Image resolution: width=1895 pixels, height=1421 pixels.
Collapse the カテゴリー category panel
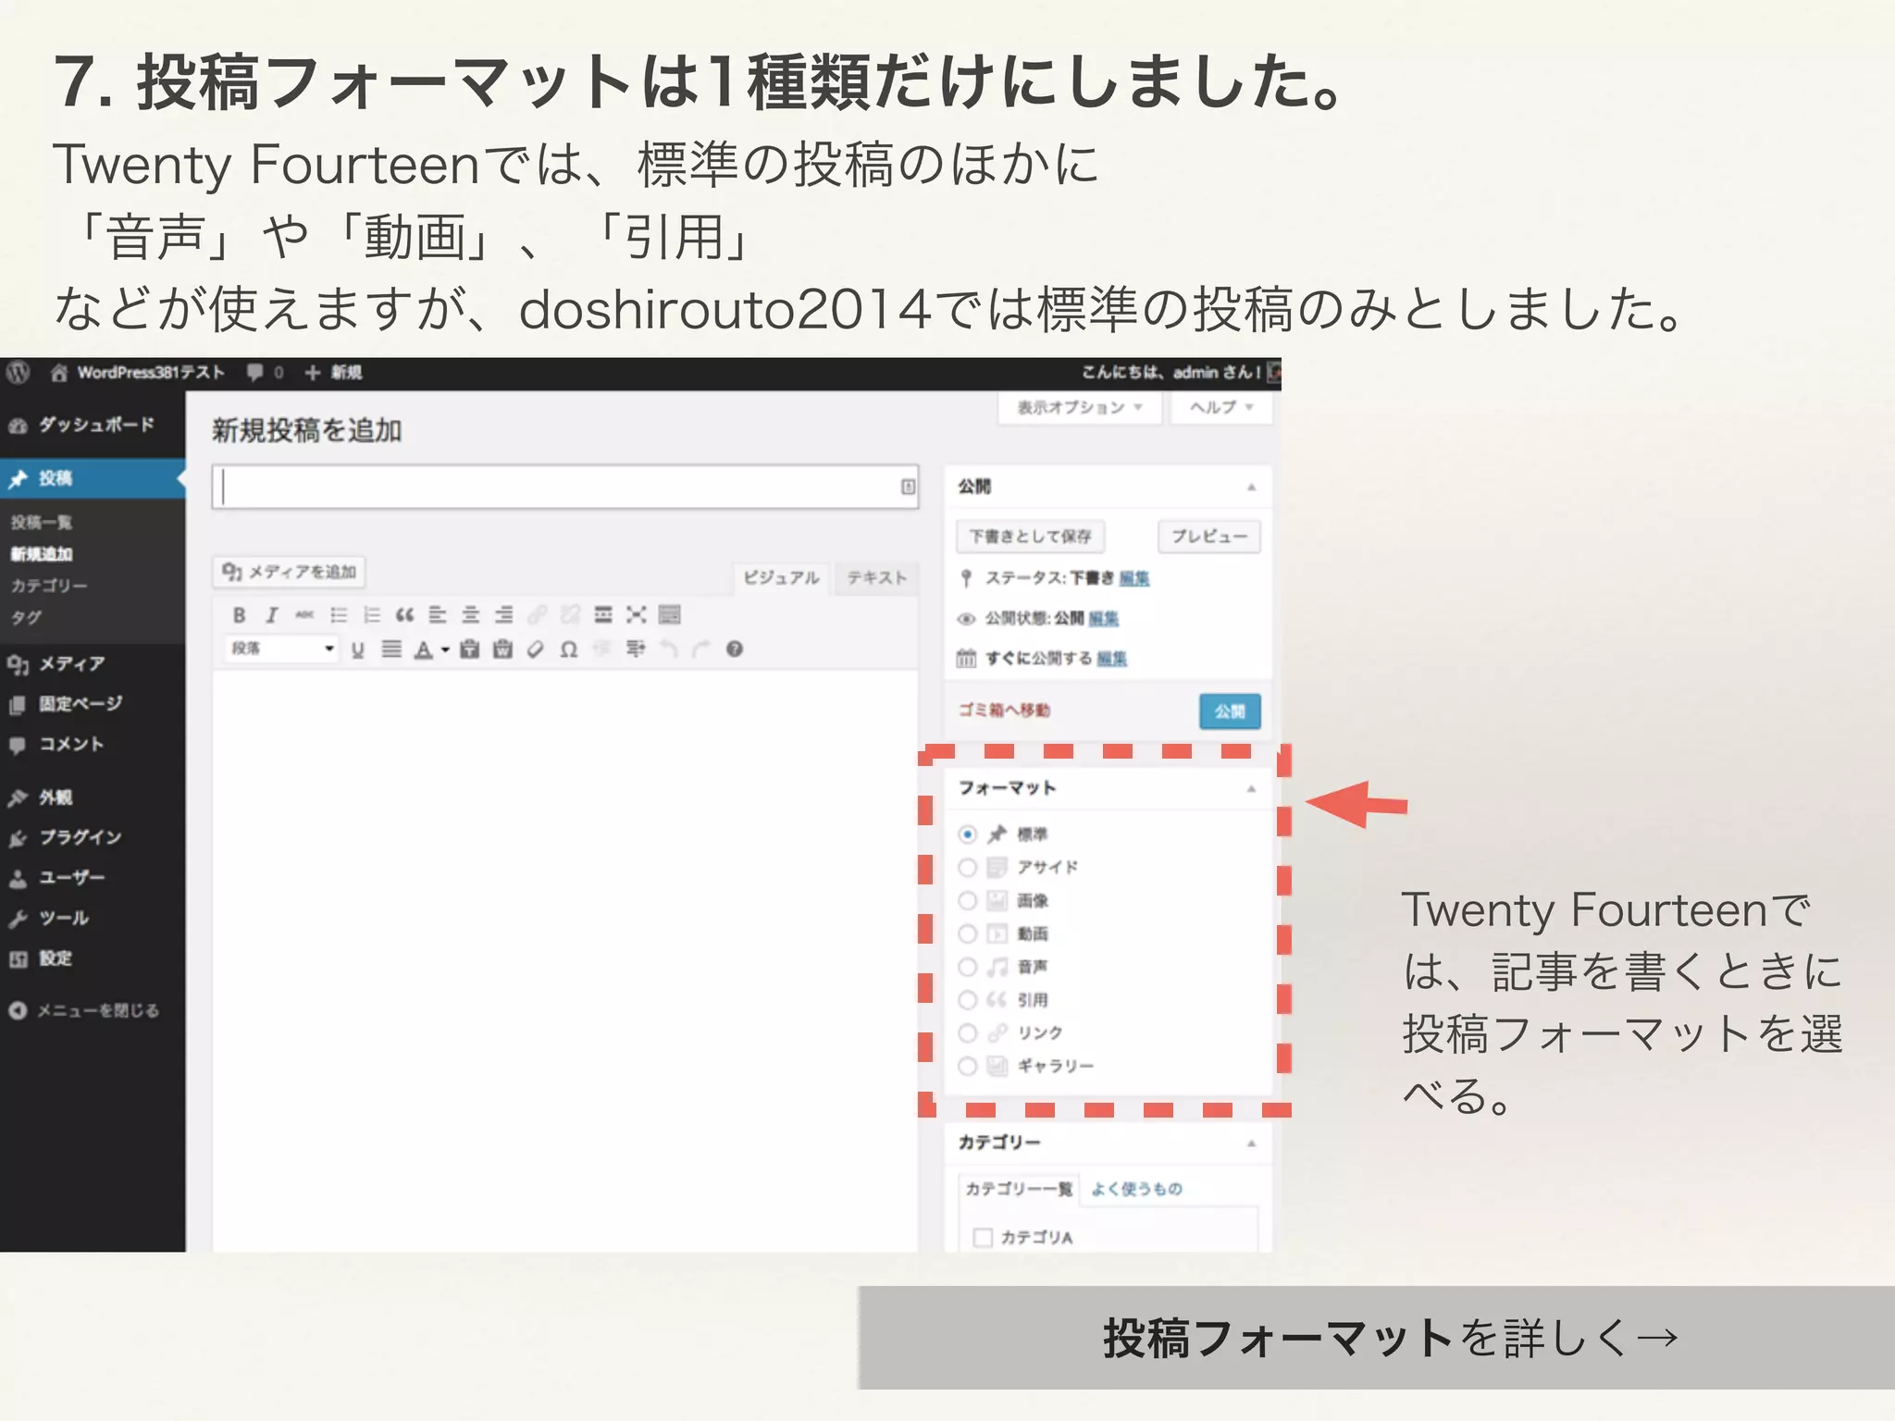1251,1144
